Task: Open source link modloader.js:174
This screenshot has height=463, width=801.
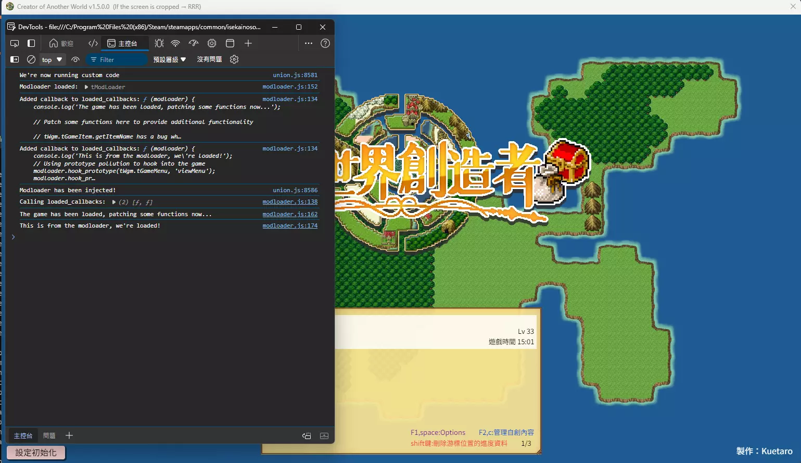Action: pyautogui.click(x=290, y=226)
